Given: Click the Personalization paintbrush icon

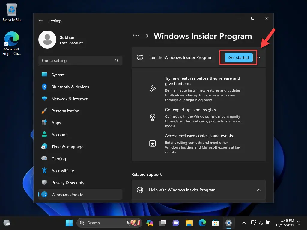Looking at the screenshot, I should 44,111.
